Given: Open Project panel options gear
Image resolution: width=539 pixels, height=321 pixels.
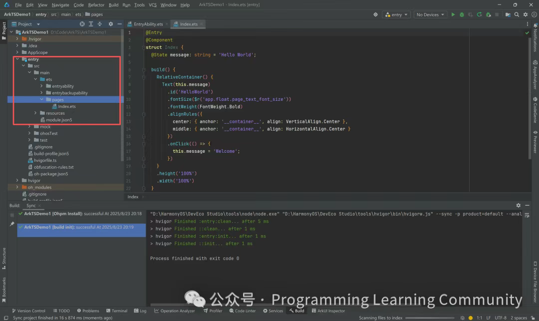Looking at the screenshot, I should point(111,24).
